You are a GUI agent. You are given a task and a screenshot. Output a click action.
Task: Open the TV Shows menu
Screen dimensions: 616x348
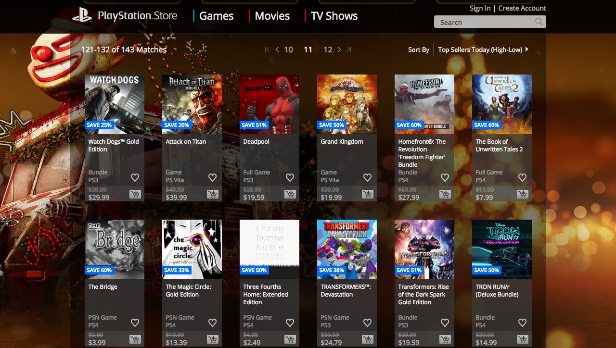coord(334,16)
